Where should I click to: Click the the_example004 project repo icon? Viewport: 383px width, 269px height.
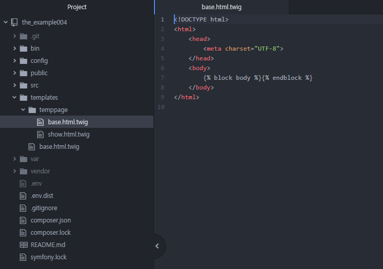point(14,23)
